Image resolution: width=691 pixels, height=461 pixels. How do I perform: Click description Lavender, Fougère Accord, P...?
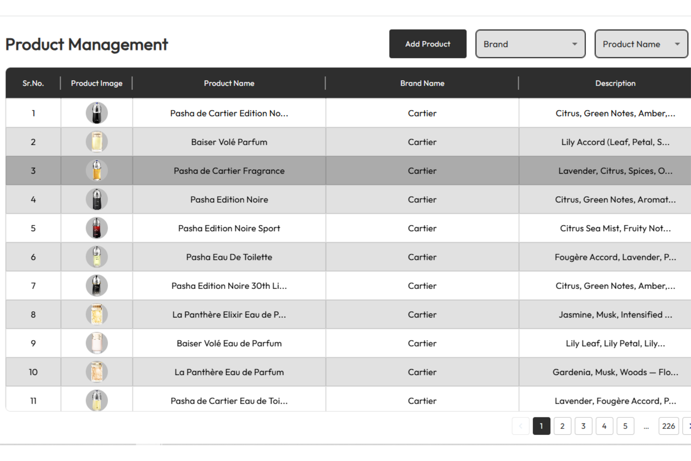click(x=615, y=401)
